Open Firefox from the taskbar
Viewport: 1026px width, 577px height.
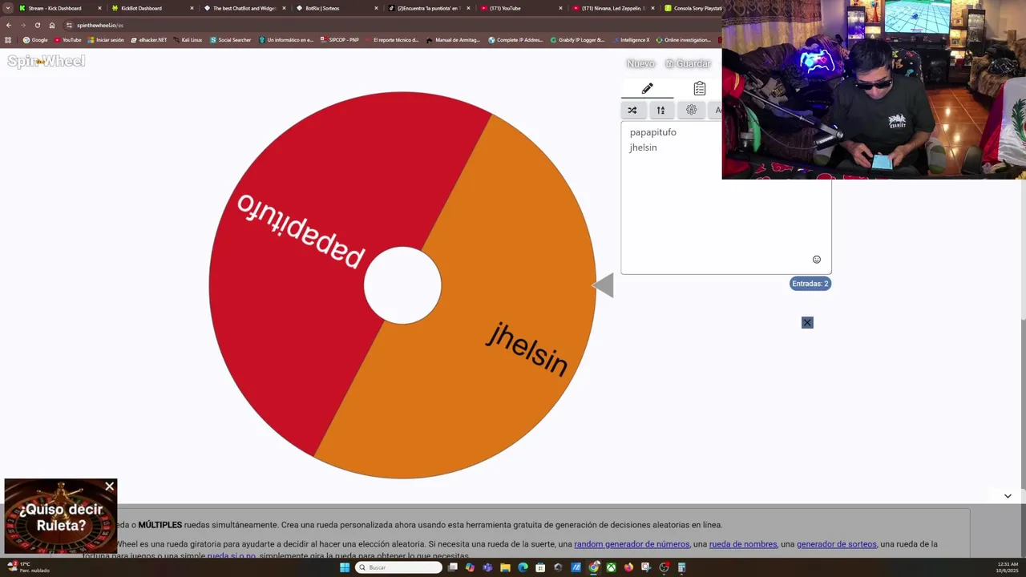pyautogui.click(x=628, y=567)
